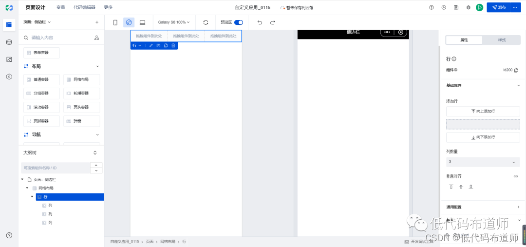Image resolution: width=526 pixels, height=247 pixels.
Task: Open the 行 dropdown on selected toolbar
Action: pyautogui.click(x=136, y=46)
